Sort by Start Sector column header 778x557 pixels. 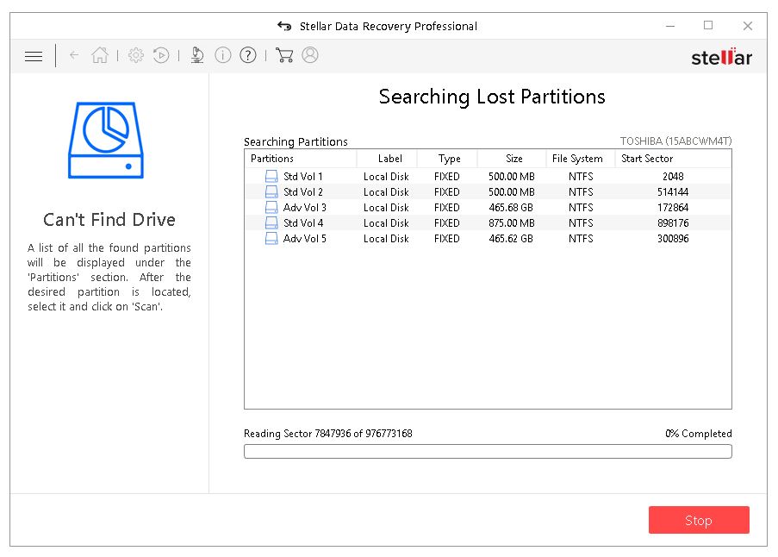point(673,159)
